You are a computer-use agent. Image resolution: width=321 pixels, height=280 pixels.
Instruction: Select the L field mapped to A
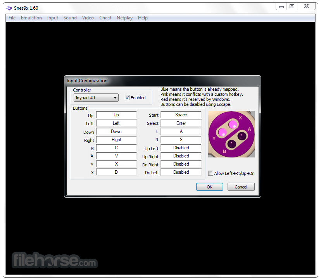pos(181,131)
